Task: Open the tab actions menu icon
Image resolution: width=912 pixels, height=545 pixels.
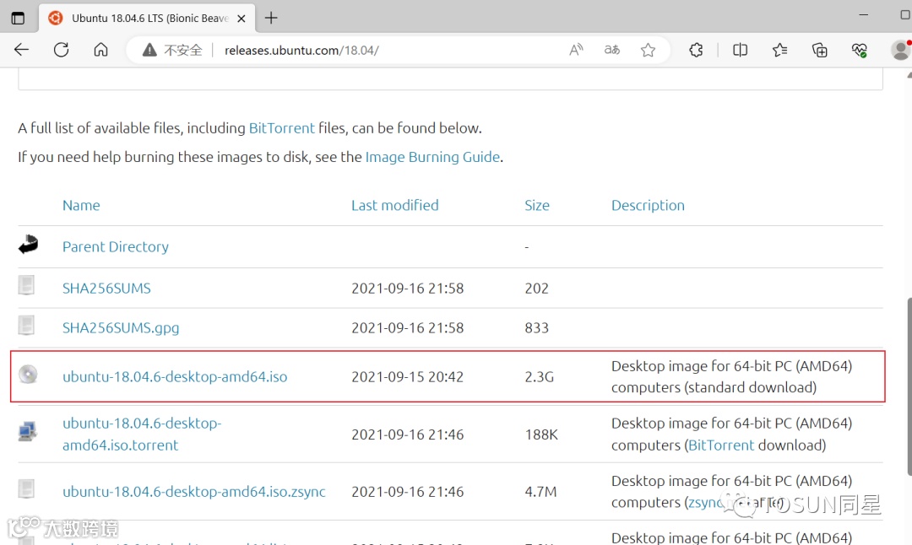Action: pos(18,18)
